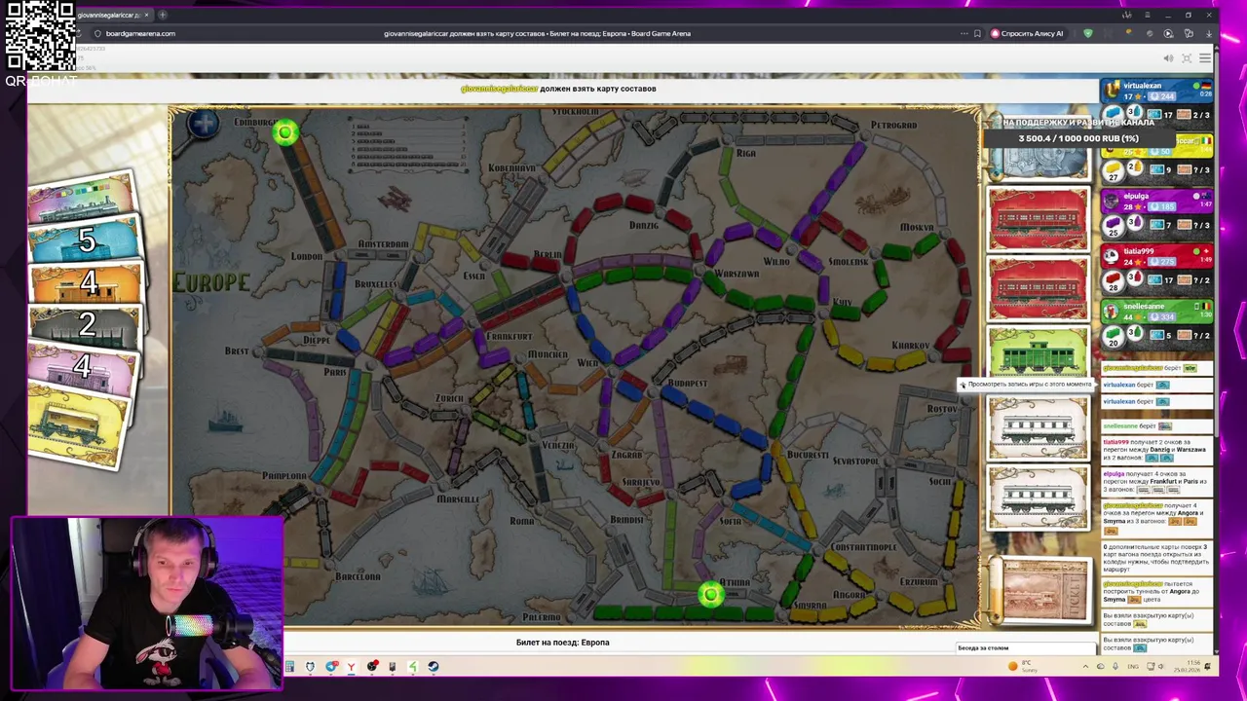
Task: Click tiatia999 player avatar
Action: 1112,256
